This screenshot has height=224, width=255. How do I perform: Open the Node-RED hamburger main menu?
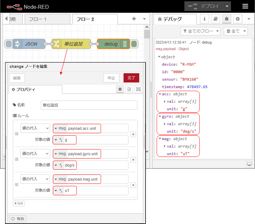coord(245,6)
